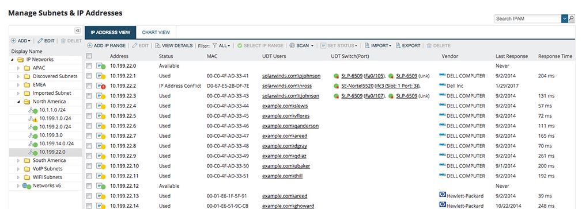Click the APAC folder icon
The height and width of the screenshot is (209, 582).
pos(27,68)
